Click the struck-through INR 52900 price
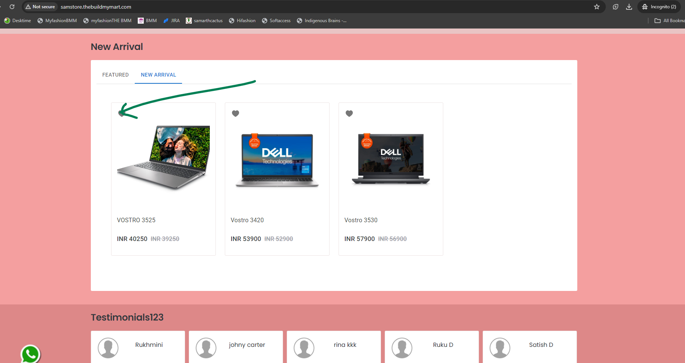This screenshot has height=363, width=685. (279, 239)
